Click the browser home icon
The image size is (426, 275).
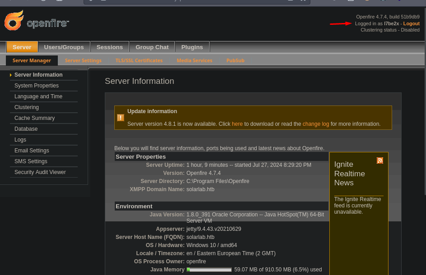point(59,2)
